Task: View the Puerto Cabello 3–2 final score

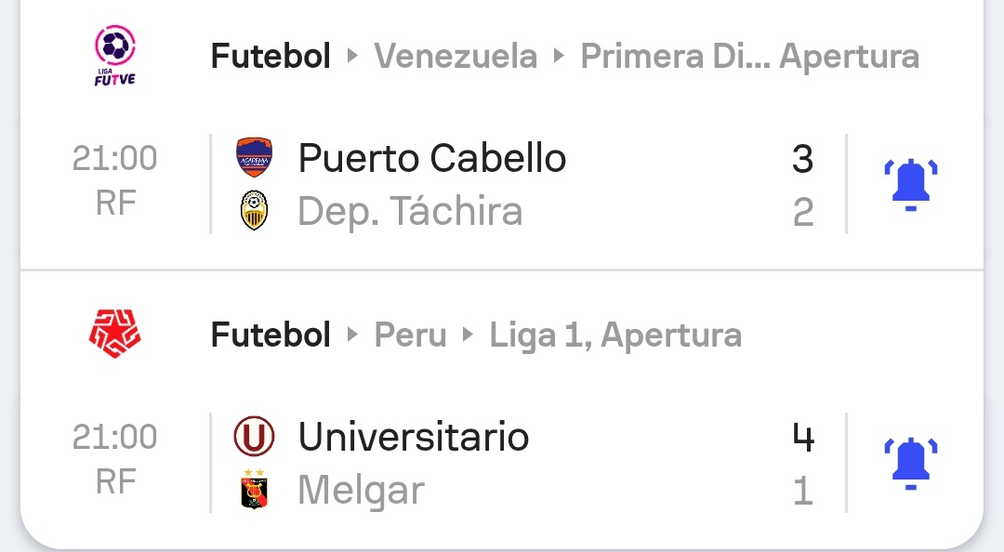Action: (802, 185)
